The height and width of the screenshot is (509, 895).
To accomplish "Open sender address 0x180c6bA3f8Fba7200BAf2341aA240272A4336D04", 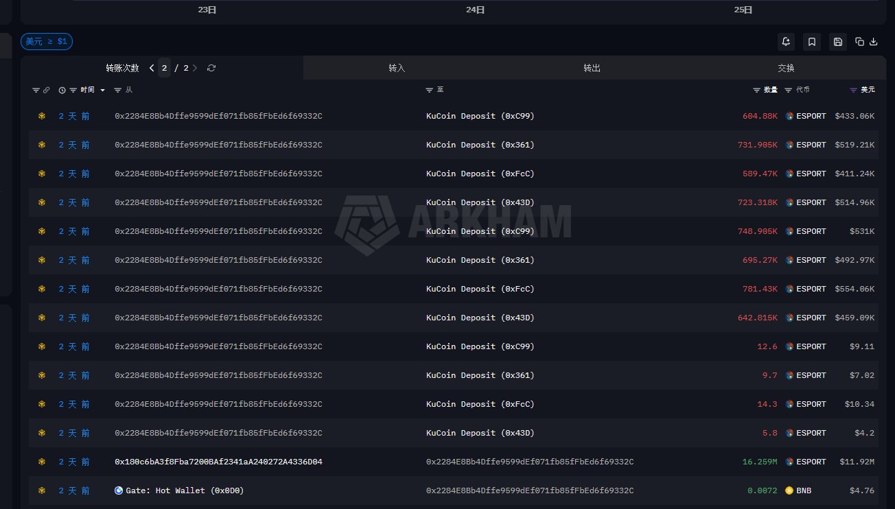I will point(218,462).
